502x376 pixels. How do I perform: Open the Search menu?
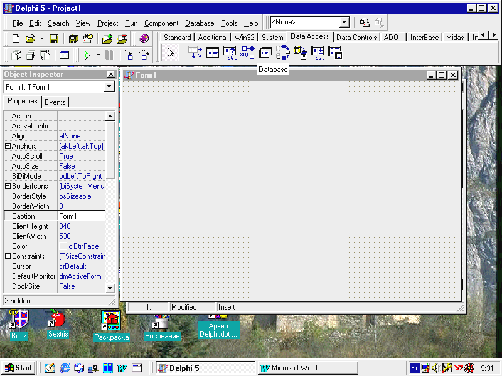click(58, 23)
